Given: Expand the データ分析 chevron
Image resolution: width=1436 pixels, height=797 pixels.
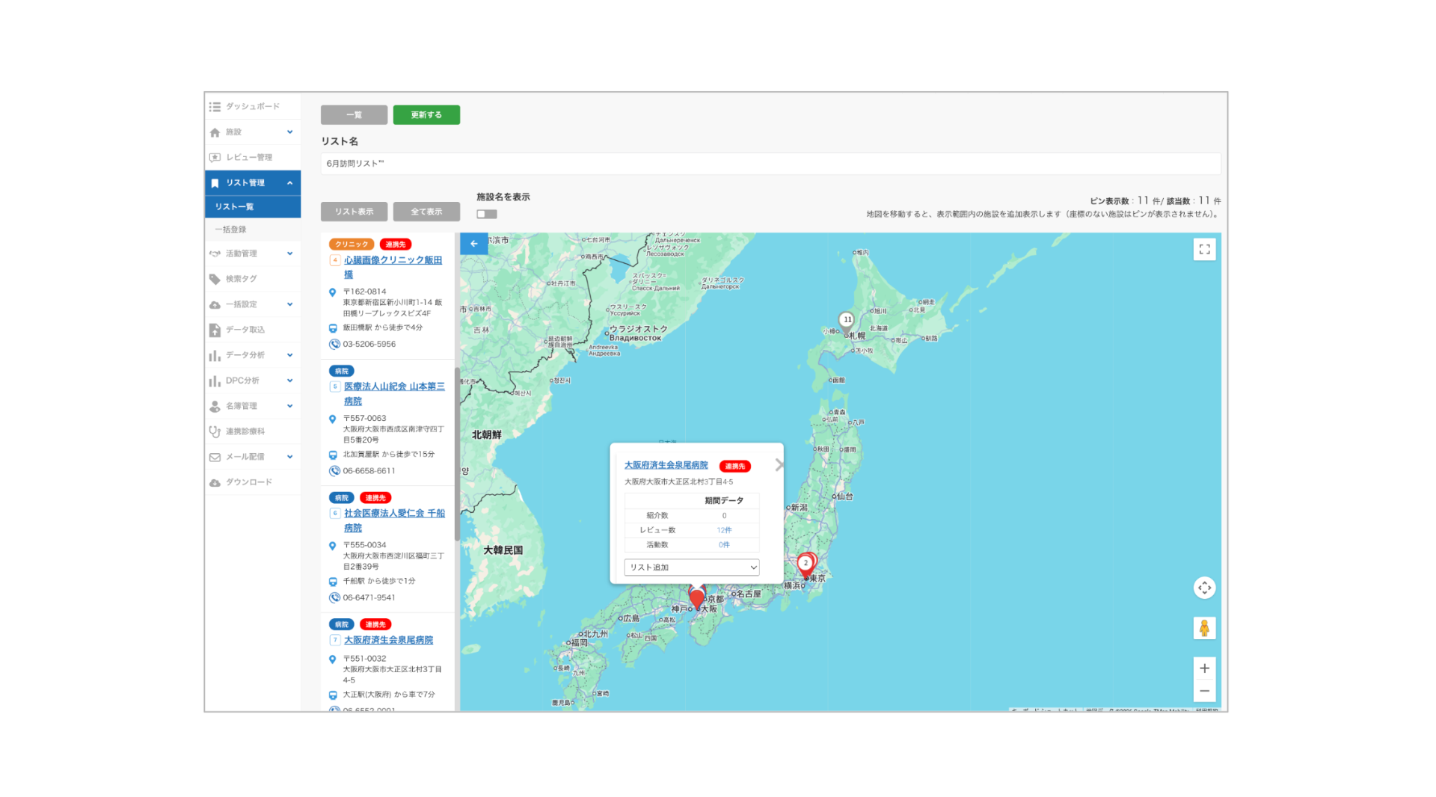Looking at the screenshot, I should point(289,355).
